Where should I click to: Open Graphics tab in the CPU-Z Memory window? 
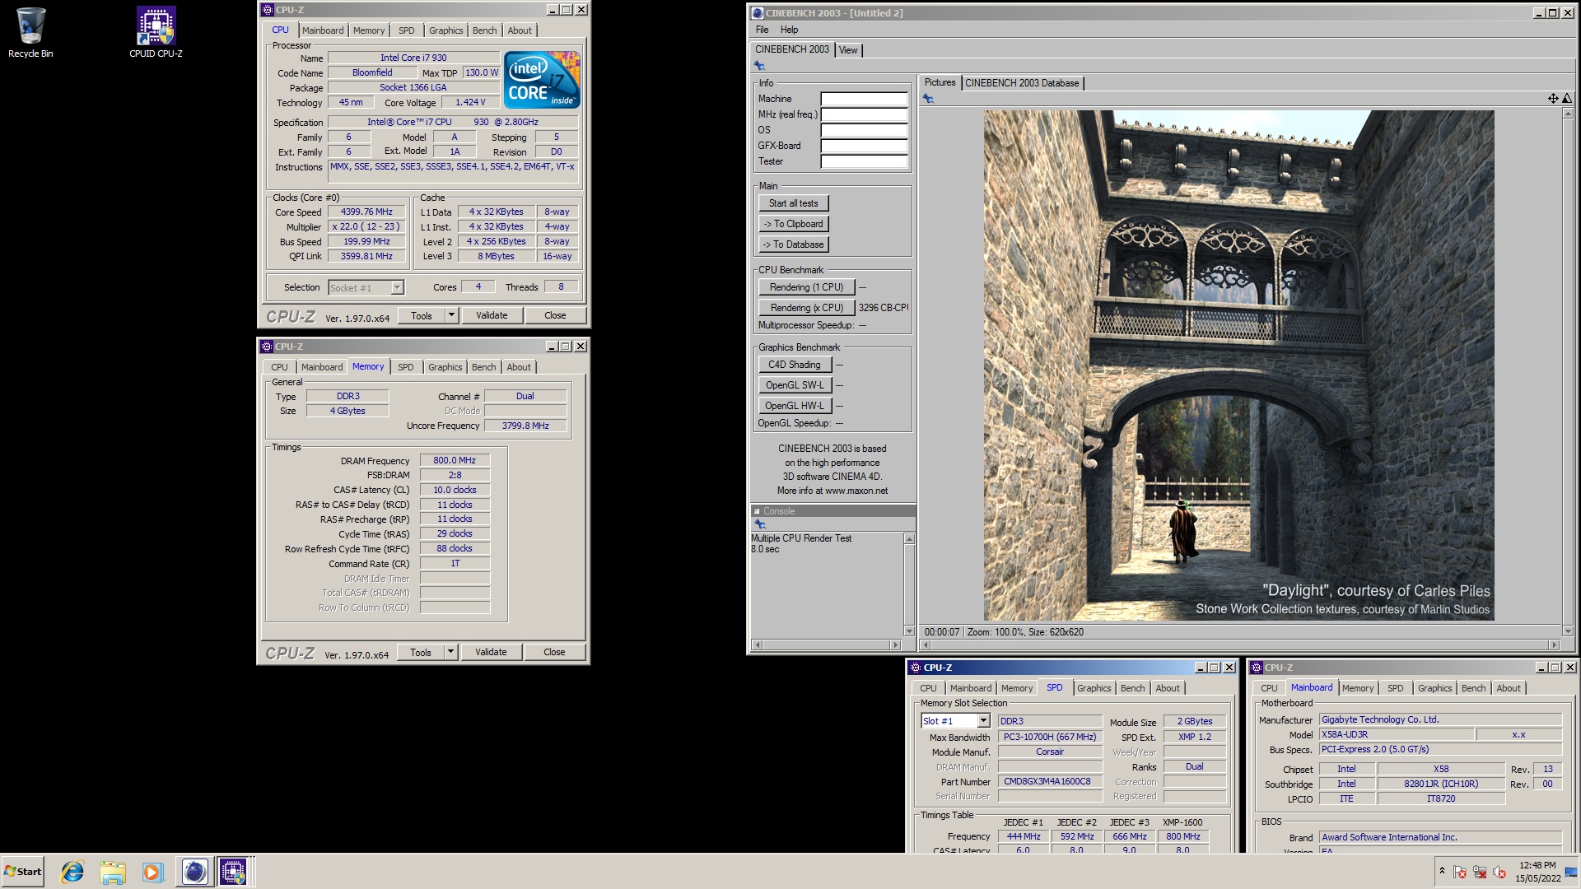pos(445,367)
